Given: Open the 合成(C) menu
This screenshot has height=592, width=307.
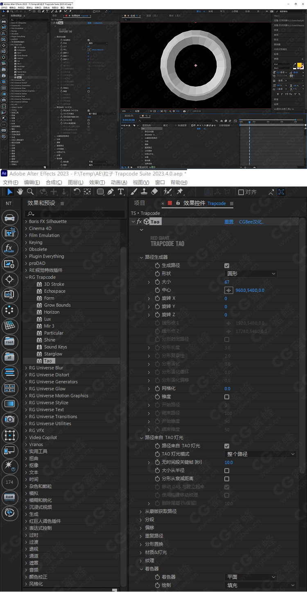Looking at the screenshot, I should (54, 182).
